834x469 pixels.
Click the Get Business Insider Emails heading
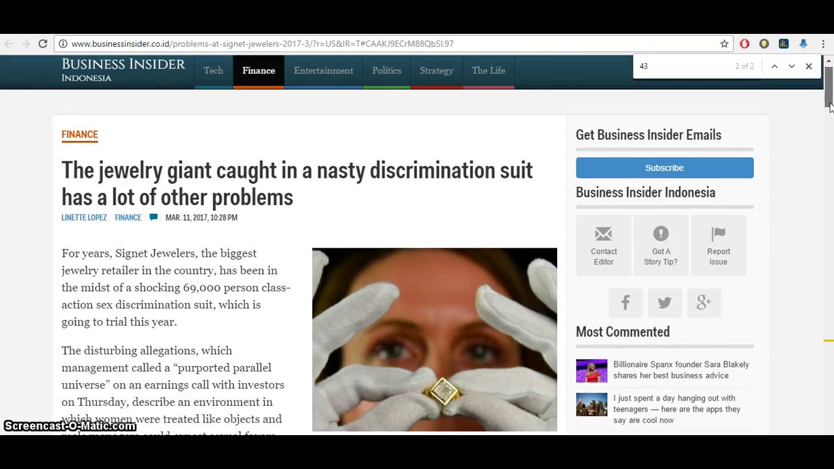pos(648,135)
